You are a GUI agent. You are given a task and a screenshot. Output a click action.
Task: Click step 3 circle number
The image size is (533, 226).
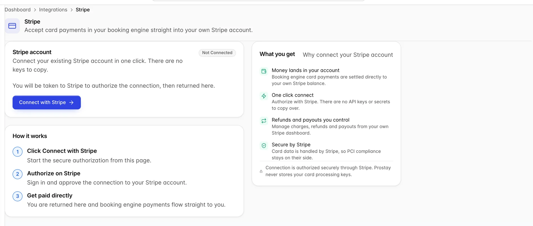pos(17,196)
